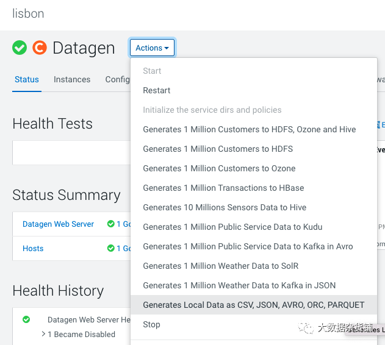Switch to the Status tab
Image resolution: width=385 pixels, height=345 pixels.
click(27, 79)
